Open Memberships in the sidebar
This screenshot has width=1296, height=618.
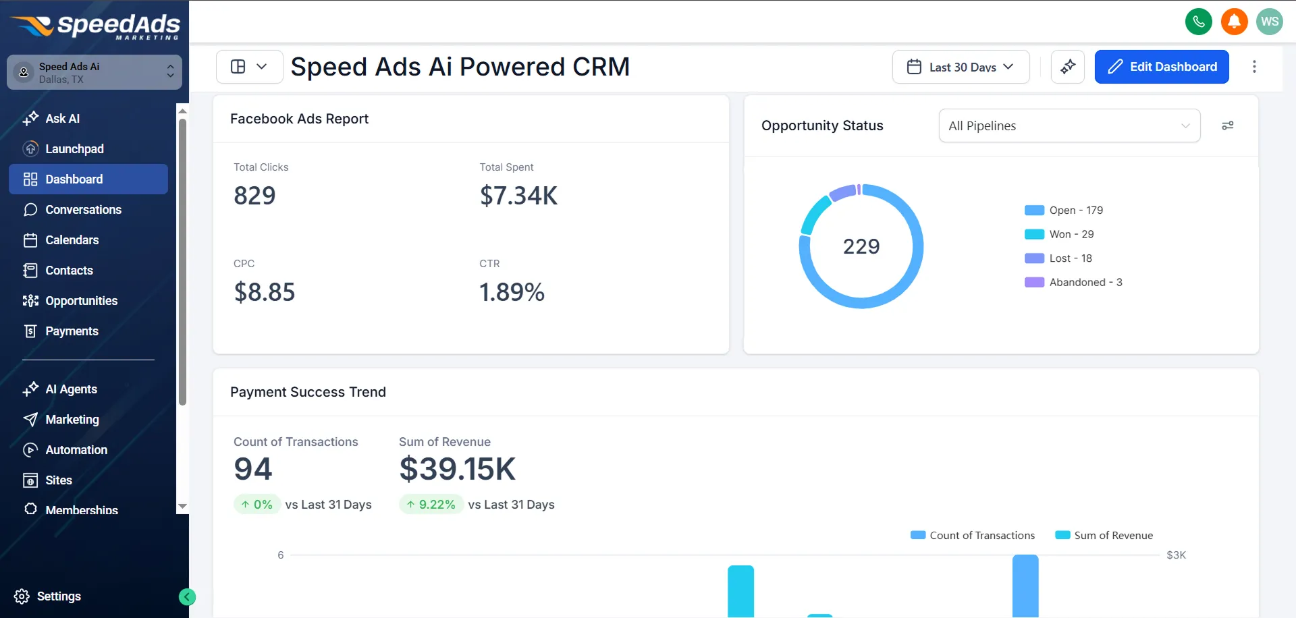tap(88, 507)
